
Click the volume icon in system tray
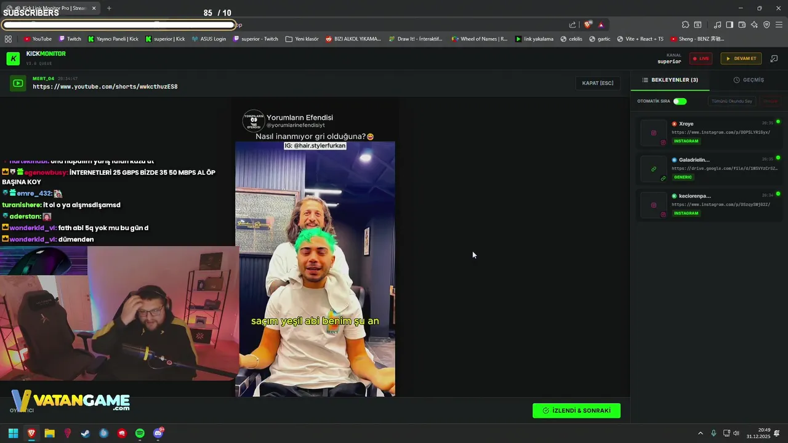coord(736,433)
